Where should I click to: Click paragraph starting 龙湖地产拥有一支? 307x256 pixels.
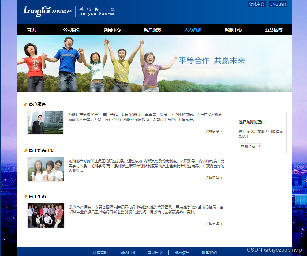coord(146,210)
